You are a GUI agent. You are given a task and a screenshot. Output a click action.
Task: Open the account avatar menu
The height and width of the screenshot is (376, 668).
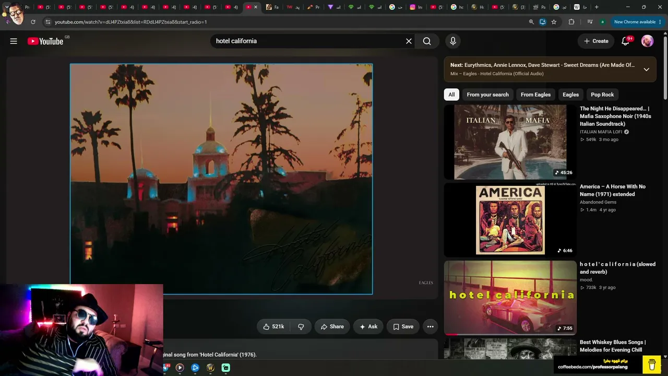[647, 41]
